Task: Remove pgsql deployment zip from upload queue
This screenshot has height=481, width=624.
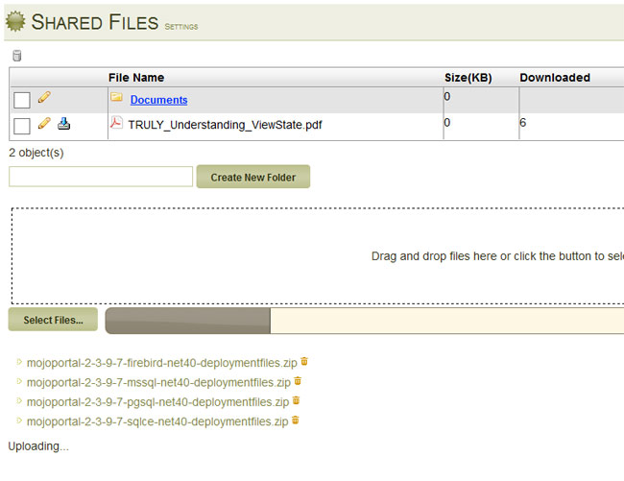Action: [x=296, y=400]
